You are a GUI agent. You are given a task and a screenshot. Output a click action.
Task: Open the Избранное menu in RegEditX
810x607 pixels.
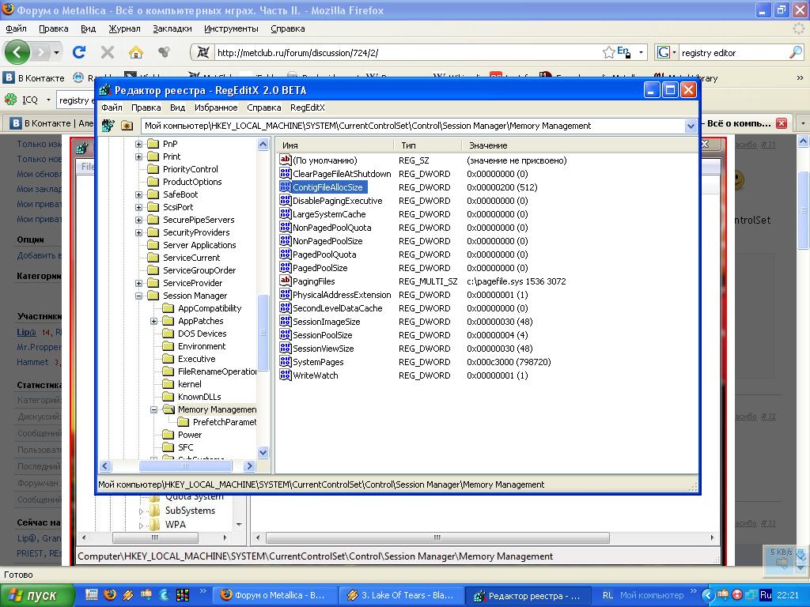coord(215,107)
